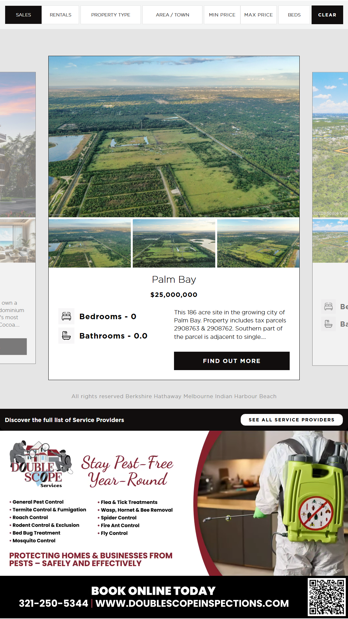
Task: Expand the Beds filter dropdown
Action: tap(294, 15)
